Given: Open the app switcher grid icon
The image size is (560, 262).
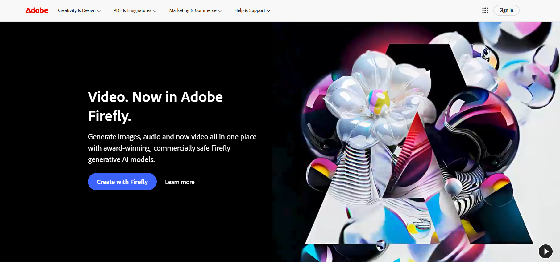Looking at the screenshot, I should click(x=485, y=10).
